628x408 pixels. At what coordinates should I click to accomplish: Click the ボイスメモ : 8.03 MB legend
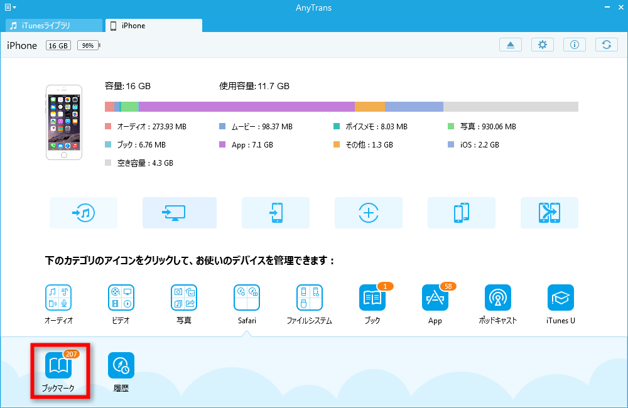pyautogui.click(x=371, y=127)
